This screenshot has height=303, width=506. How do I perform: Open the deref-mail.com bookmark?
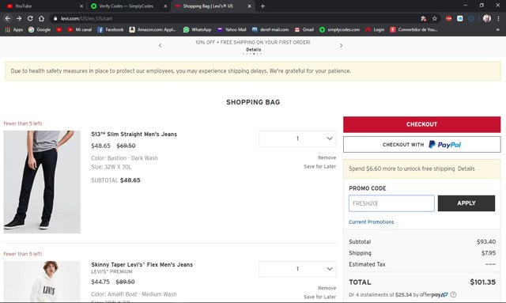(270, 30)
